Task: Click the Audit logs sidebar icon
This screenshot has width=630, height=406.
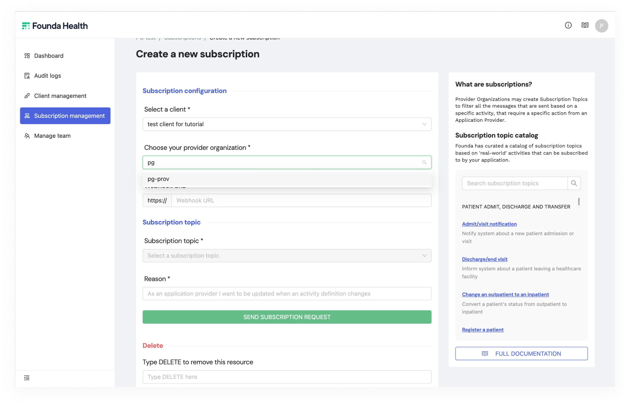Action: [x=27, y=76]
